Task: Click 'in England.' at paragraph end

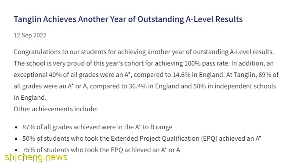Action: pyautogui.click(x=30, y=98)
